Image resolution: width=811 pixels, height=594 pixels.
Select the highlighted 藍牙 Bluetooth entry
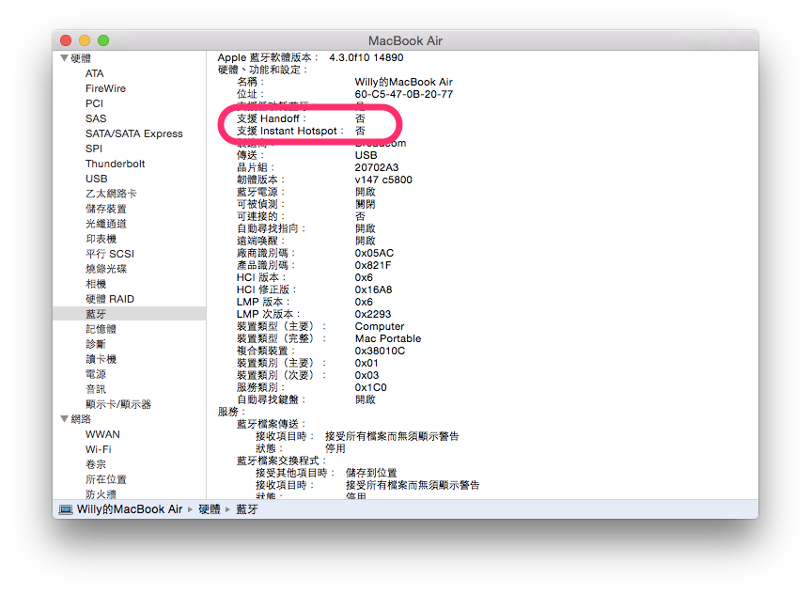[x=130, y=314]
